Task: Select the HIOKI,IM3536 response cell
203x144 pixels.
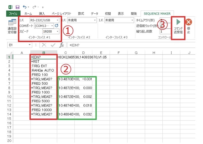Action: tap(66, 57)
